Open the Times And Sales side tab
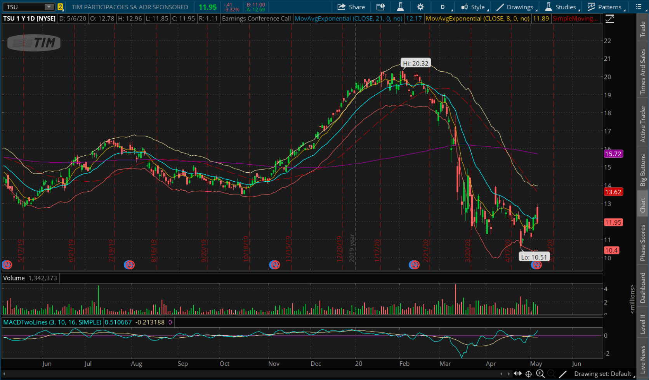 click(643, 72)
